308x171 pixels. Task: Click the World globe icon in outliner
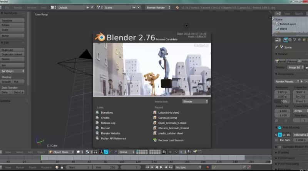point(277,29)
